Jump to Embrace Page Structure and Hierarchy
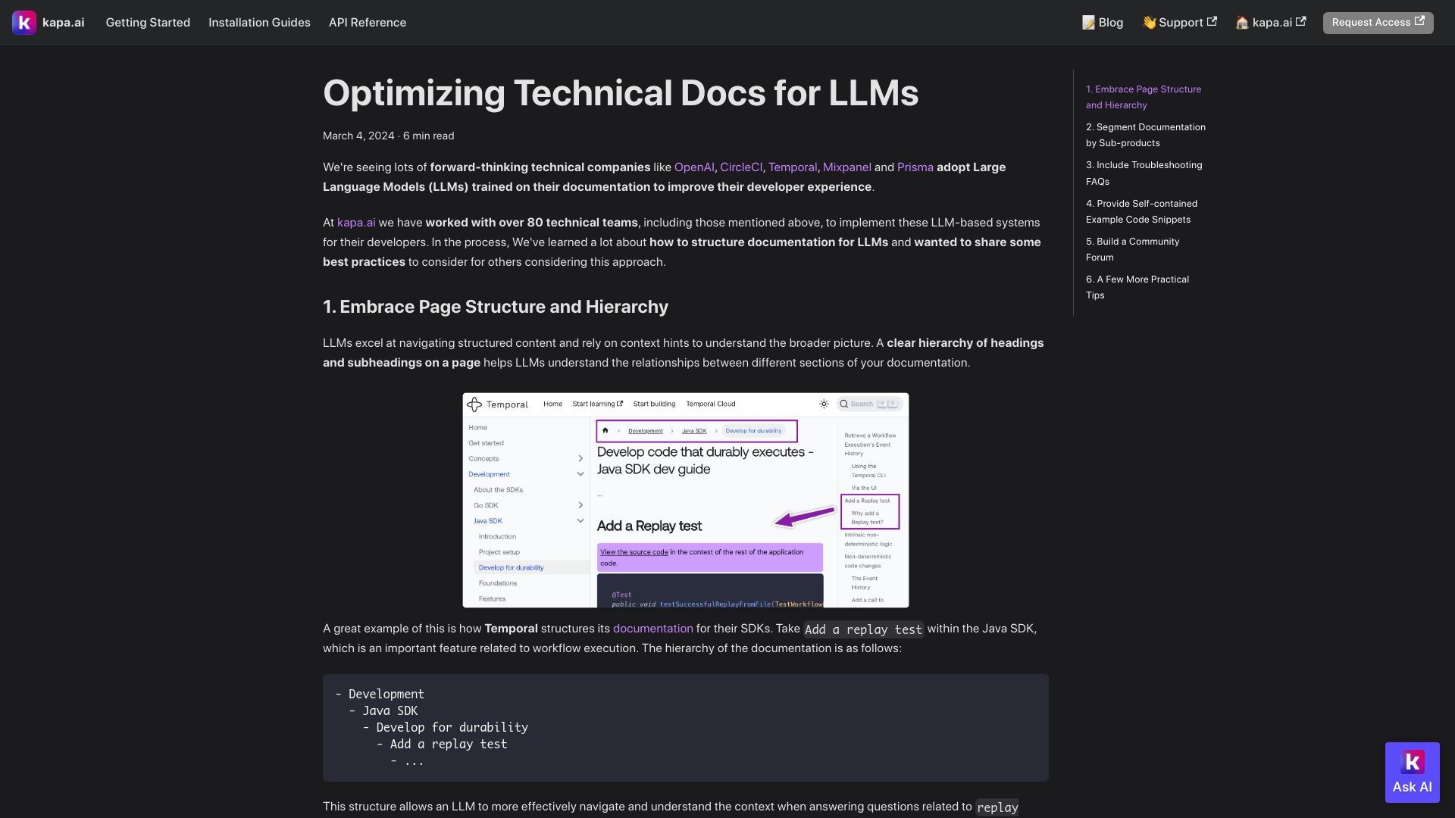The image size is (1455, 818). coord(1143,97)
